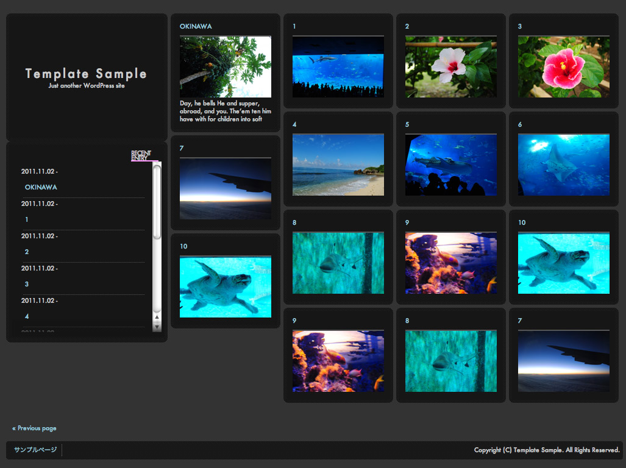Open the beach shoreline thumbnail in post 4
This screenshot has height=468, width=626.
338,165
